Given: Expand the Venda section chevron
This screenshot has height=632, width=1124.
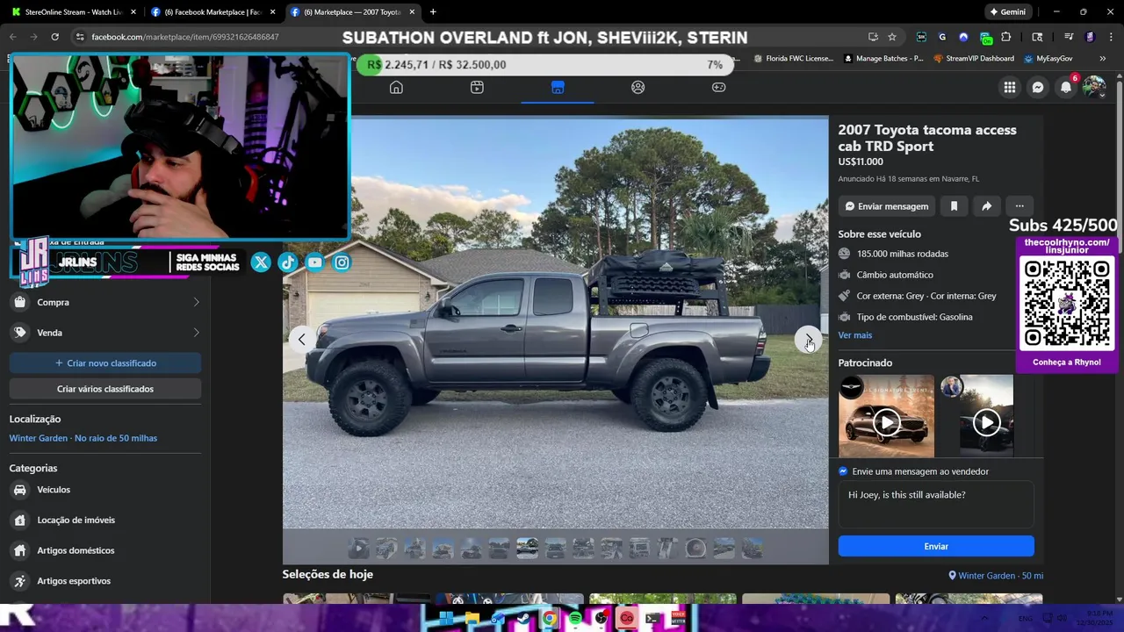Looking at the screenshot, I should (196, 333).
